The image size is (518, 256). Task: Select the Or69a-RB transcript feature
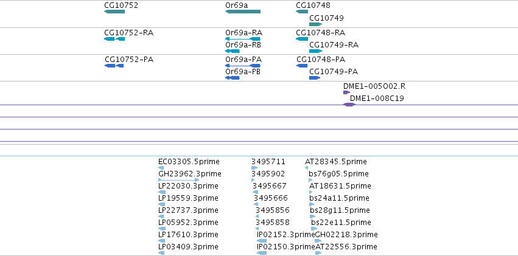233,51
